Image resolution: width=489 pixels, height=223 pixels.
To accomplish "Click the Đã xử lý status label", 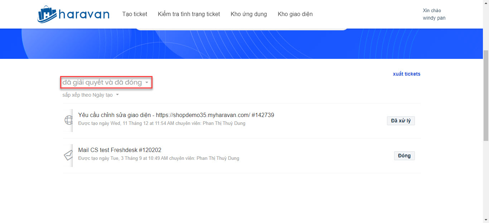I will click(401, 121).
